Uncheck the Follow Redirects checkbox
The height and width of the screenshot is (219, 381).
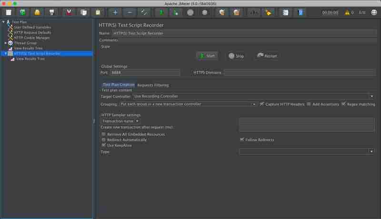242,140
